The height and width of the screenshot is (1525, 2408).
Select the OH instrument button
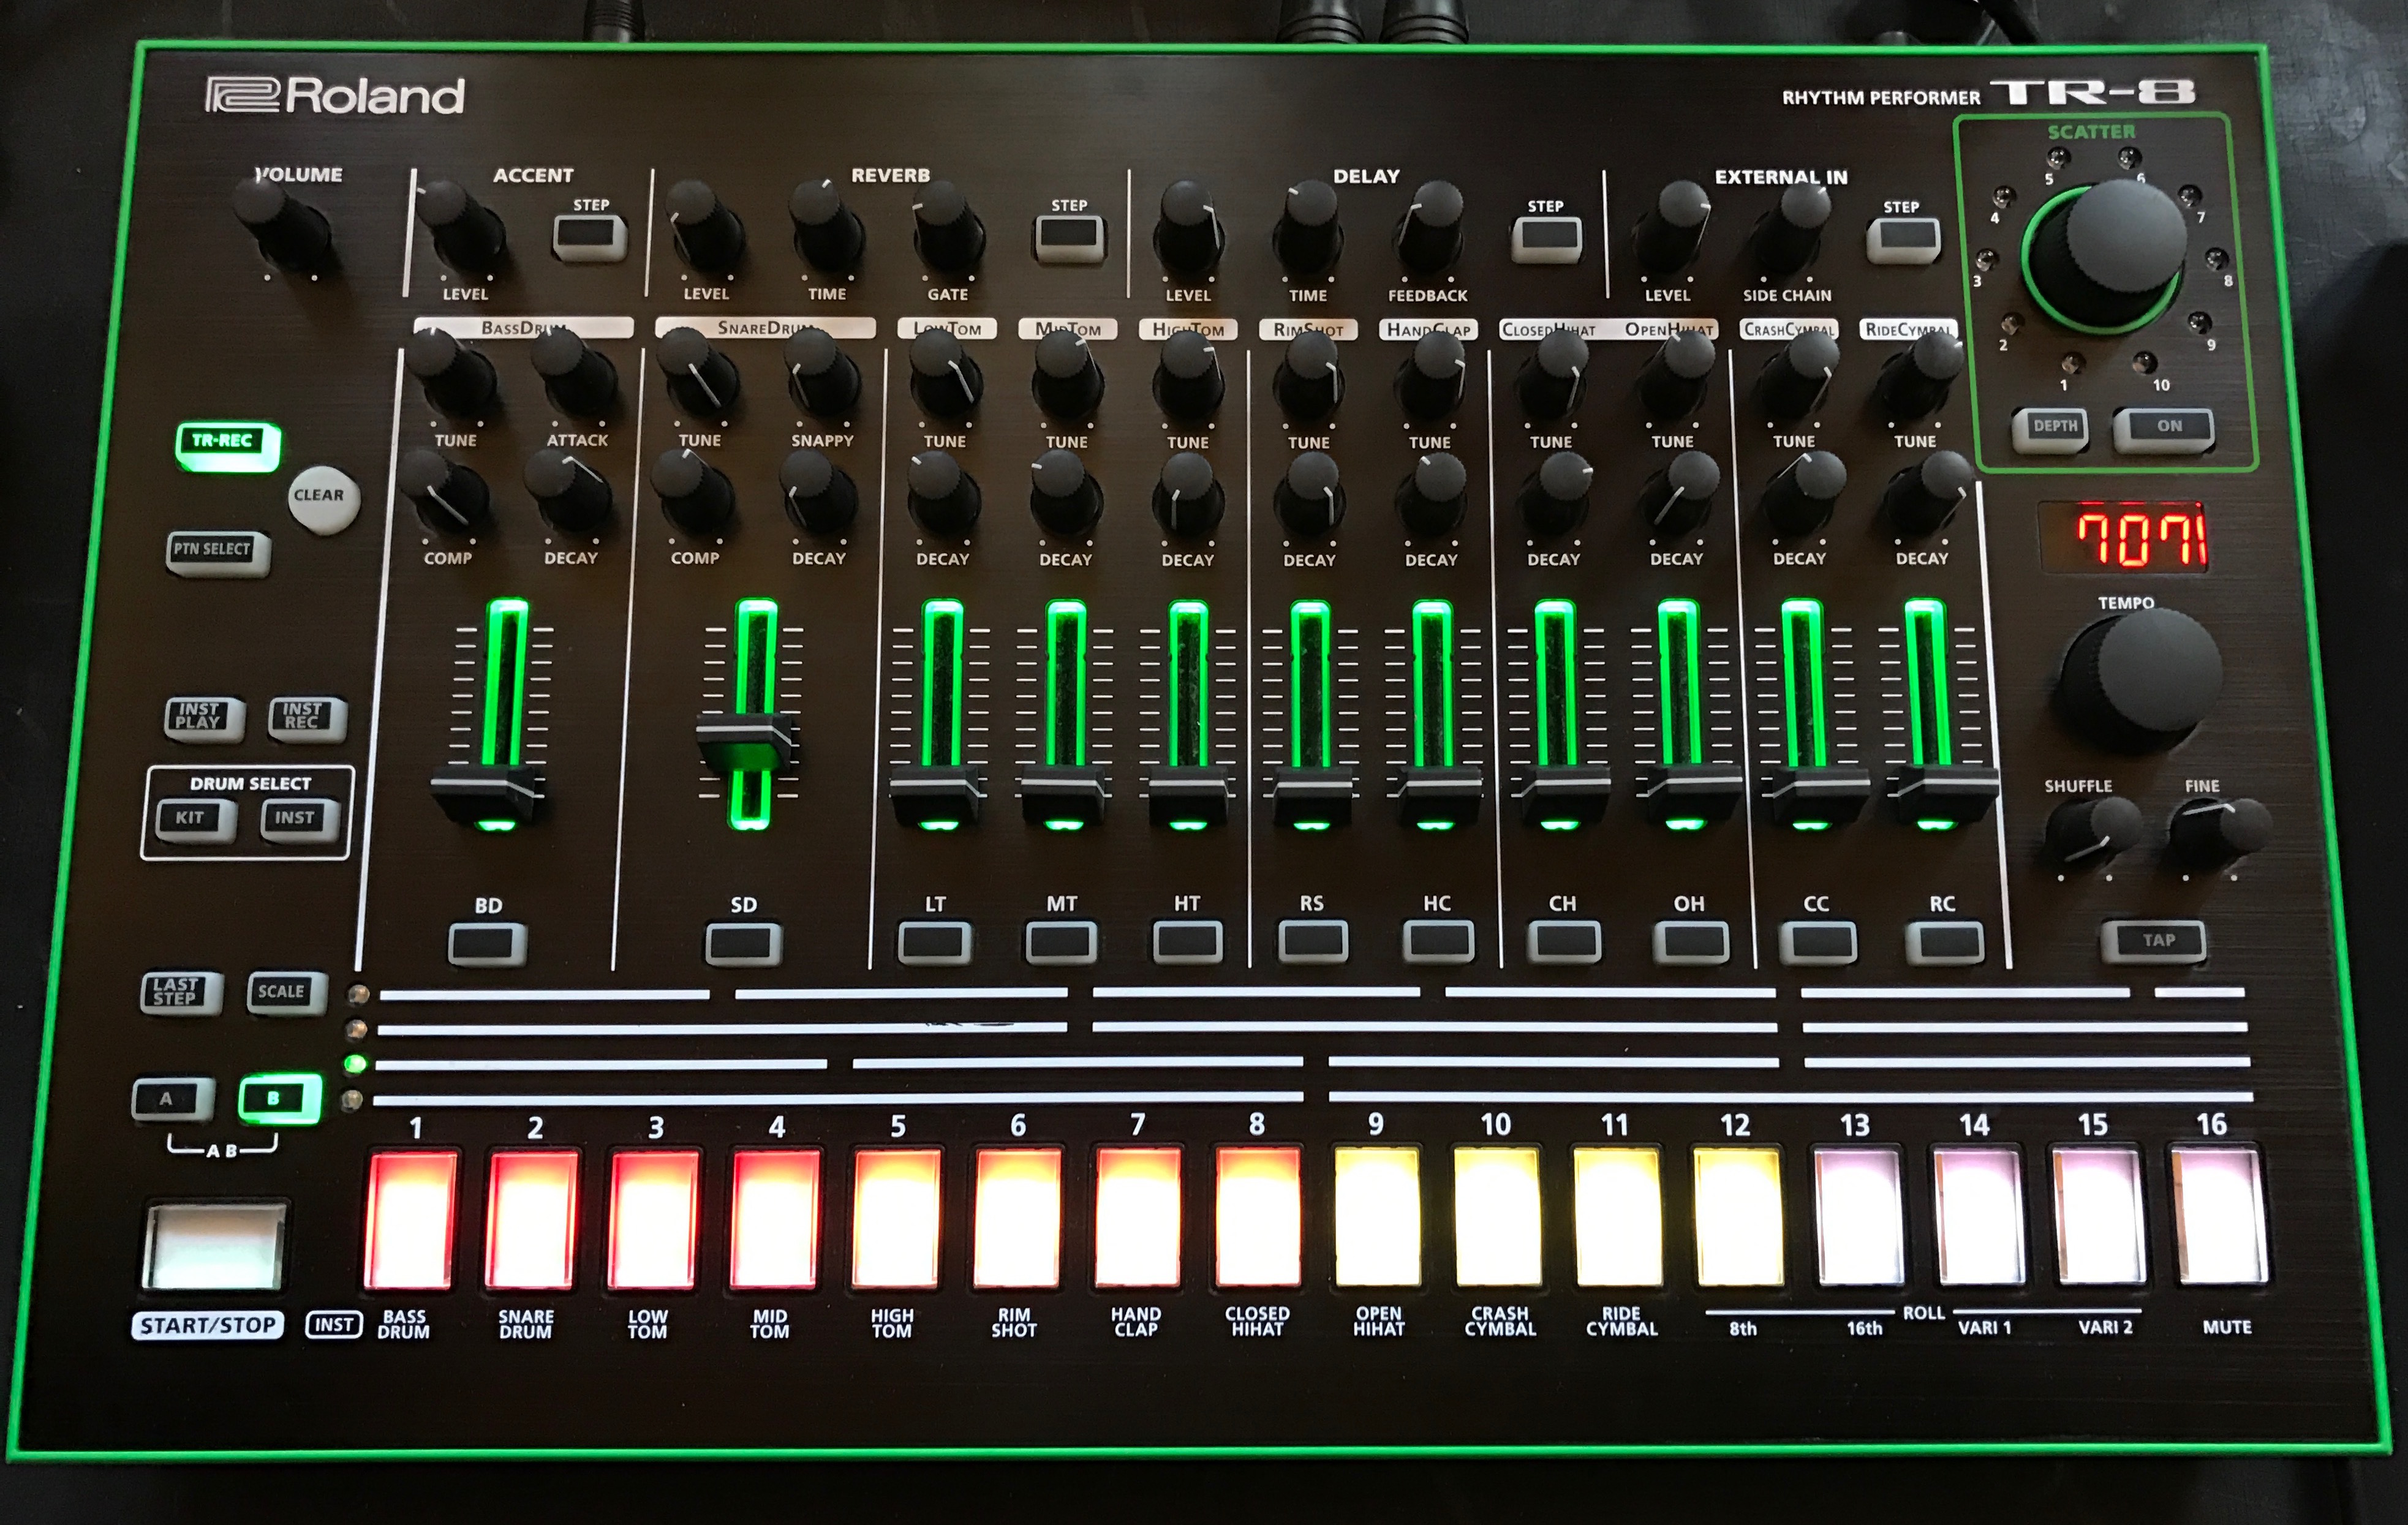click(1690, 942)
